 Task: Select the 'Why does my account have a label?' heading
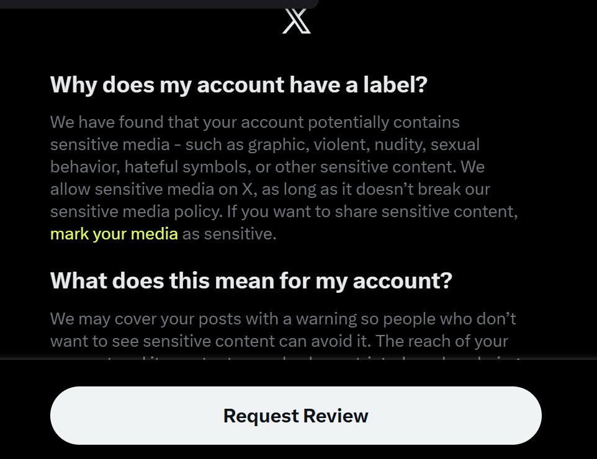click(x=239, y=84)
